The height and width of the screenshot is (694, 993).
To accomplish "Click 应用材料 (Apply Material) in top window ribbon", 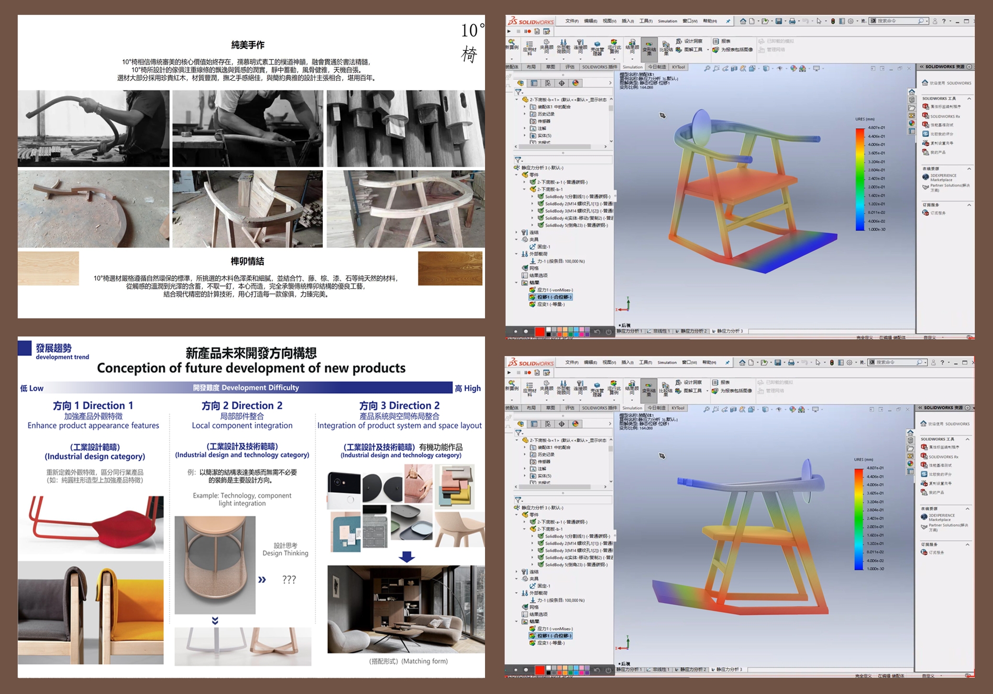I will tap(529, 47).
